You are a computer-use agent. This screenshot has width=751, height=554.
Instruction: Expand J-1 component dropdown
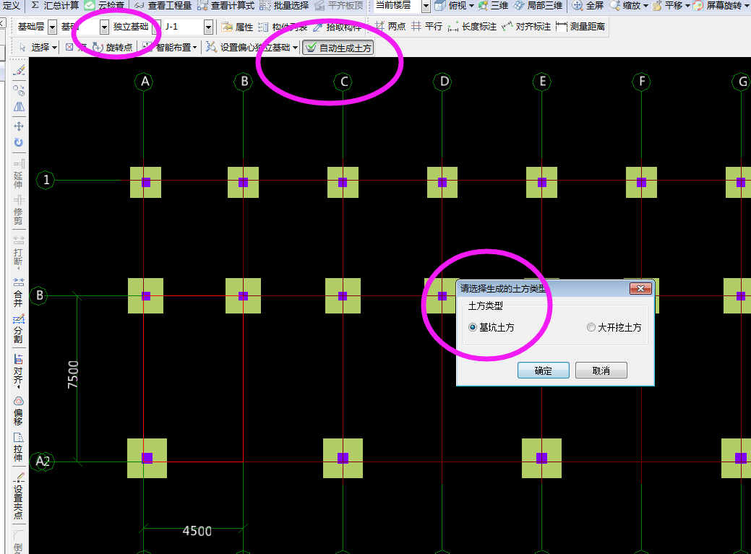point(208,27)
